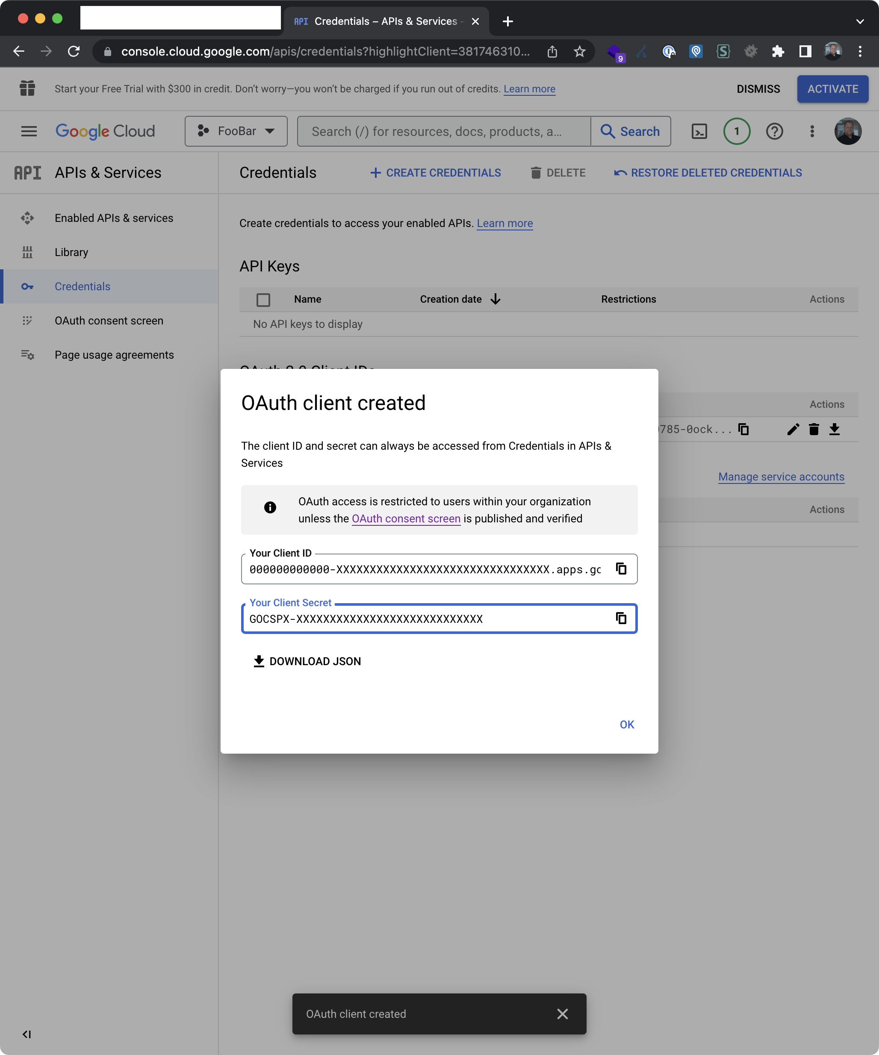Dismiss the OAuth client created toast

[562, 1014]
